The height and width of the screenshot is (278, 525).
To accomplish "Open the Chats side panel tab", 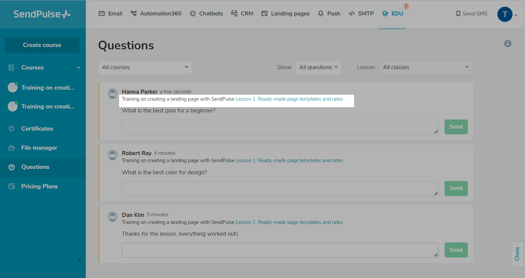I will click(x=517, y=254).
